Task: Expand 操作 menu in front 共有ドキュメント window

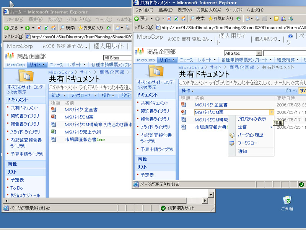Action: pos(187,90)
